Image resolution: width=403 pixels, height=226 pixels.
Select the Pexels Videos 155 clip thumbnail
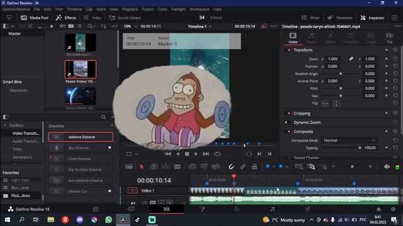click(x=81, y=70)
